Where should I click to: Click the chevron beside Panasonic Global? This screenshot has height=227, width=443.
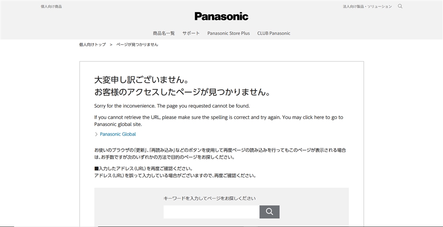click(96, 134)
